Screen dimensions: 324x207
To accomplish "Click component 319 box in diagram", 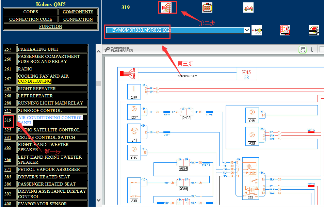I will tap(250, 178).
